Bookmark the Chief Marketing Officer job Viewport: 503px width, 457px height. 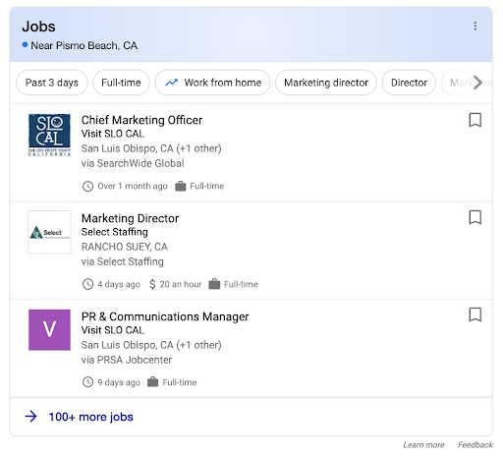click(475, 120)
